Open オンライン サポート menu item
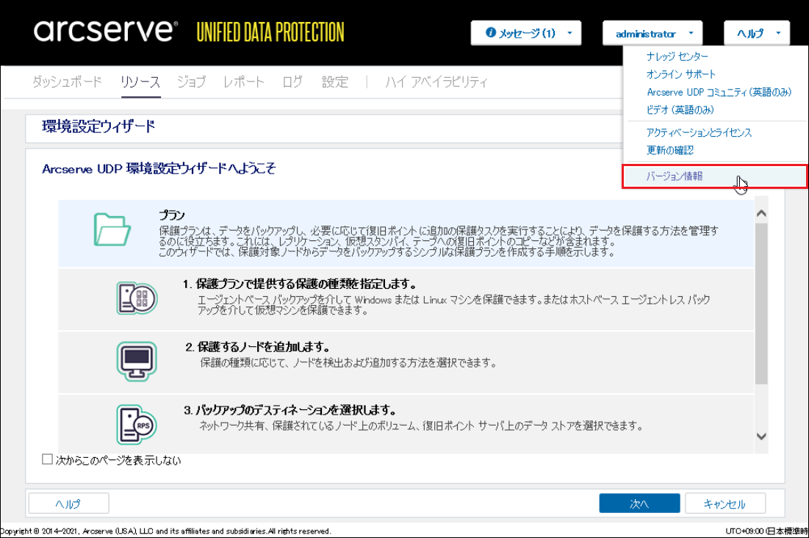Image resolution: width=809 pixels, height=538 pixels. tap(680, 74)
